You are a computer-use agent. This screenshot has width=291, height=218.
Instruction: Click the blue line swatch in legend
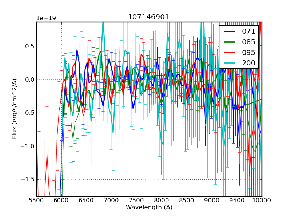pos(230,31)
